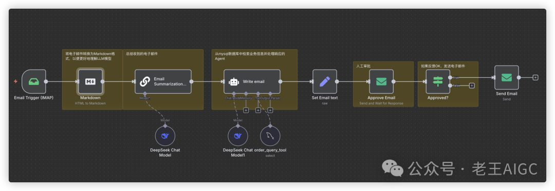Select the Approved? if node

click(438, 81)
